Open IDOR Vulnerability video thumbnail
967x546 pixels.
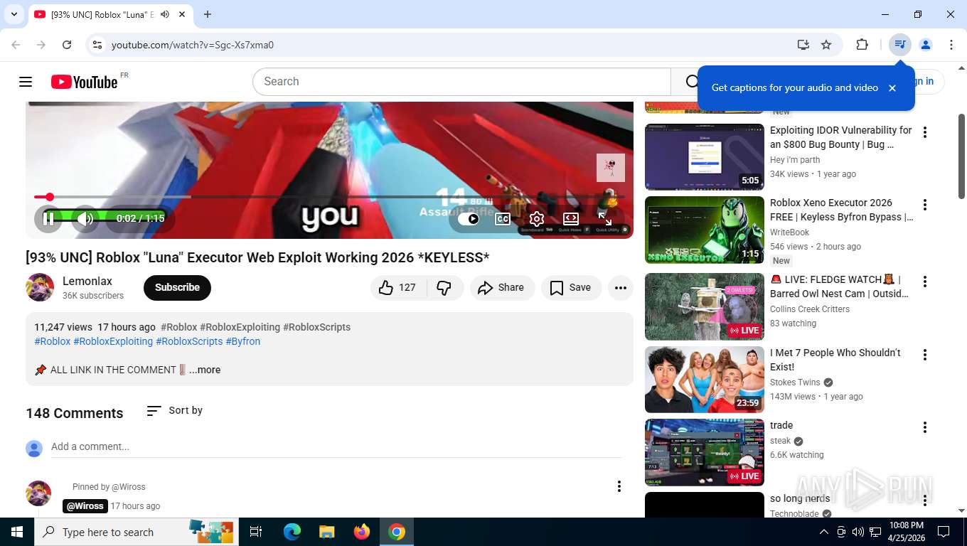(705, 157)
